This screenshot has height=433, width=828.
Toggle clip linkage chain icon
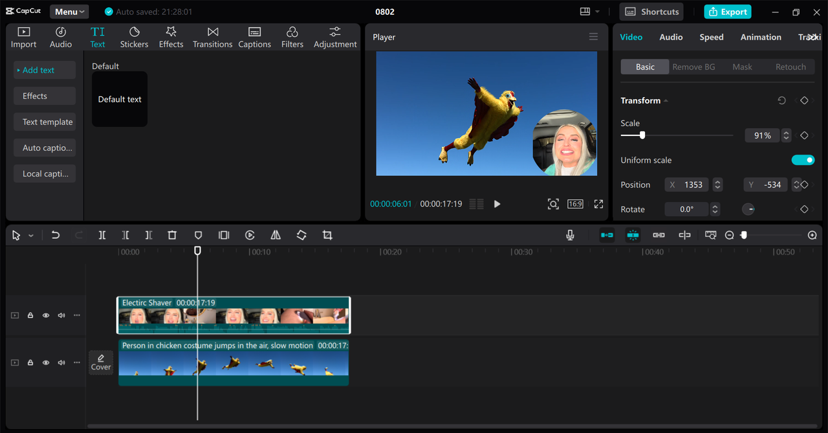[x=659, y=235]
